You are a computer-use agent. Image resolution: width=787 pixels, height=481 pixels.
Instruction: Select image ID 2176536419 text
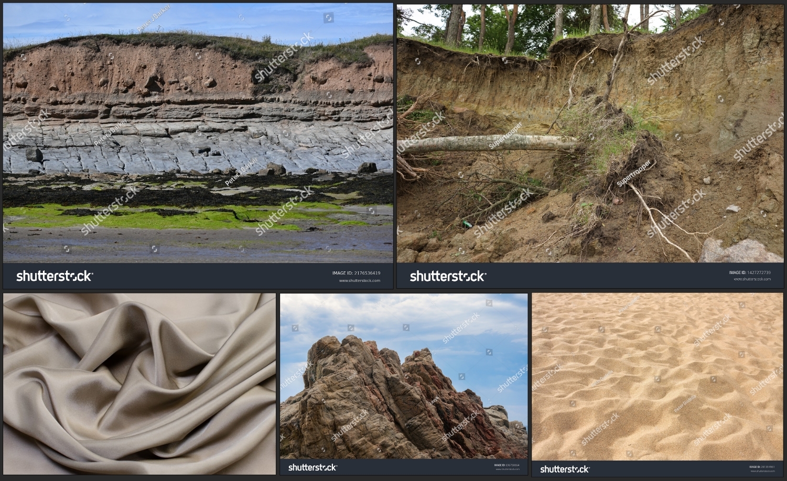(x=356, y=273)
